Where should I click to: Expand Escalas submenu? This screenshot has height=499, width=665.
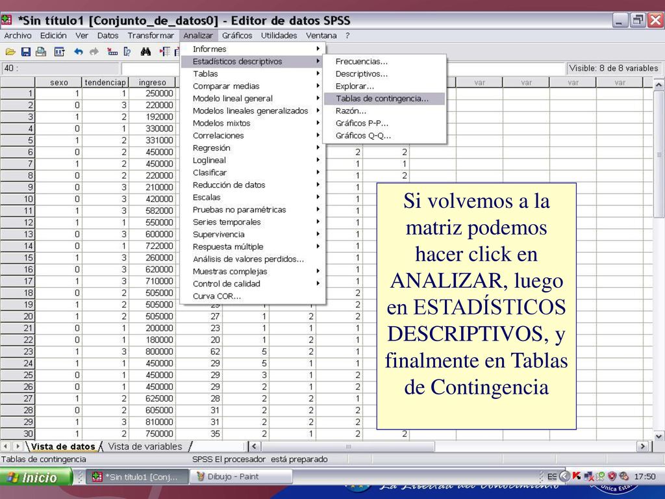(x=253, y=198)
